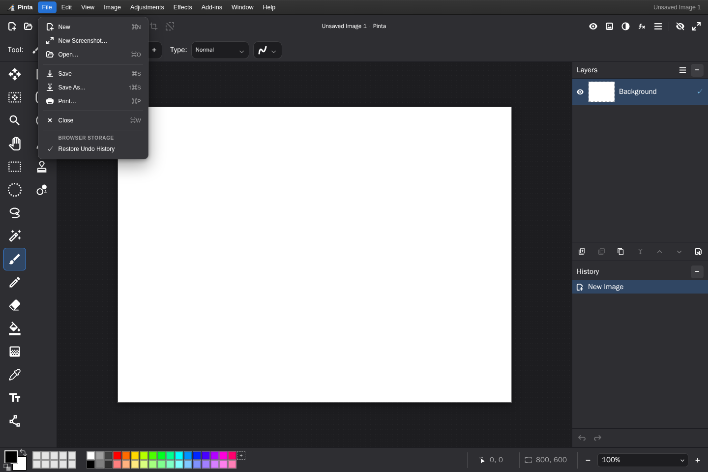Select the Ellipse Select tool
The height and width of the screenshot is (472, 708).
(x=15, y=190)
